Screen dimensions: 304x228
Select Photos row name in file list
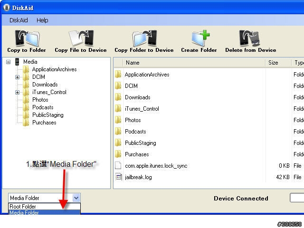click(133, 120)
